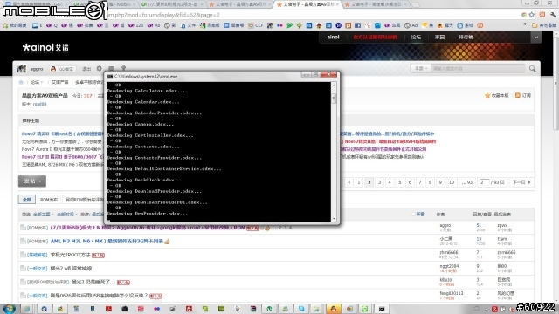The width and height of the screenshot is (559, 314).
Task: Switch to the 全部 thread tab
Action: tap(27, 200)
